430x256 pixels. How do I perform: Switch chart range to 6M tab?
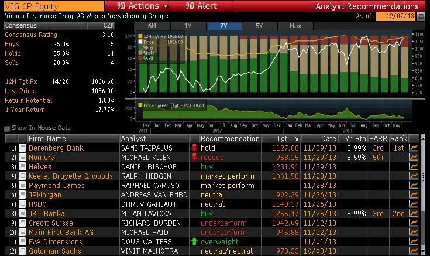(x=152, y=26)
